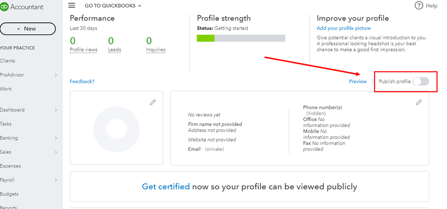This screenshot has height=209, width=447.
Task: Click the Feedback? link
Action: (x=82, y=81)
